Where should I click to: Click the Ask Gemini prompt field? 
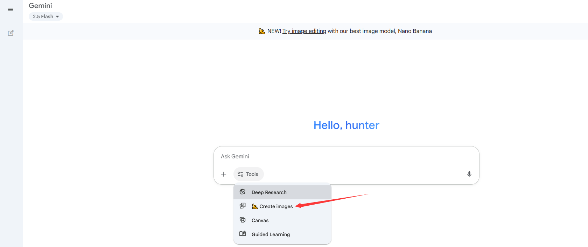point(346,156)
